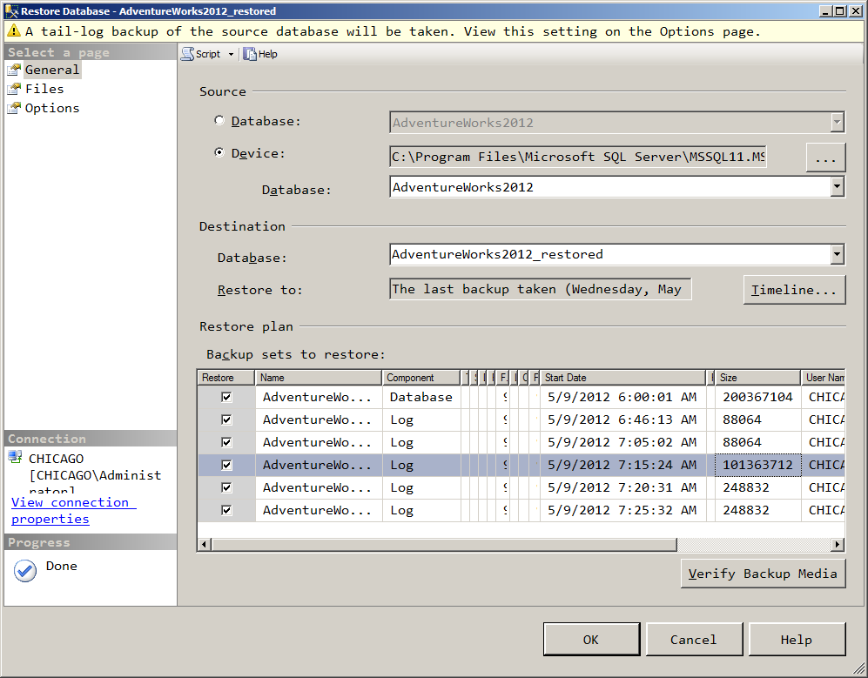Open the Files page

pyautogui.click(x=44, y=89)
